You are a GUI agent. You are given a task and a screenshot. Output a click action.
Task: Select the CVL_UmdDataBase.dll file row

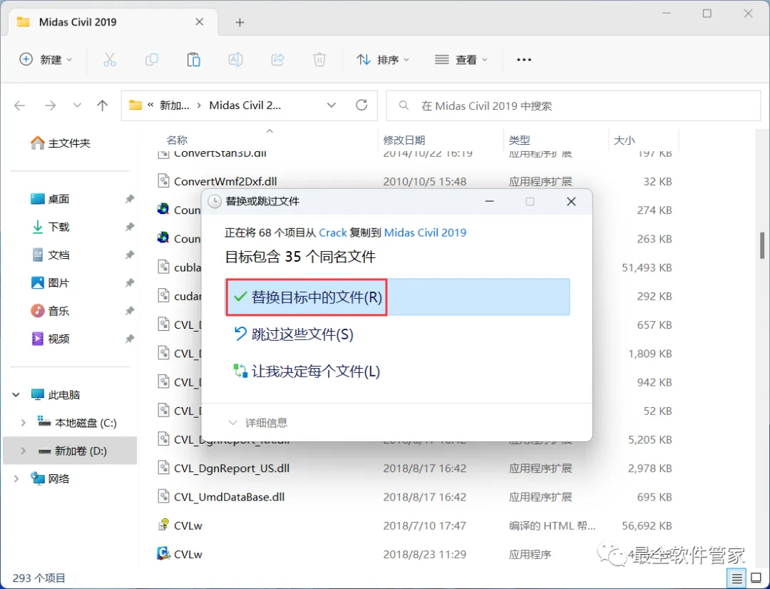click(415, 496)
